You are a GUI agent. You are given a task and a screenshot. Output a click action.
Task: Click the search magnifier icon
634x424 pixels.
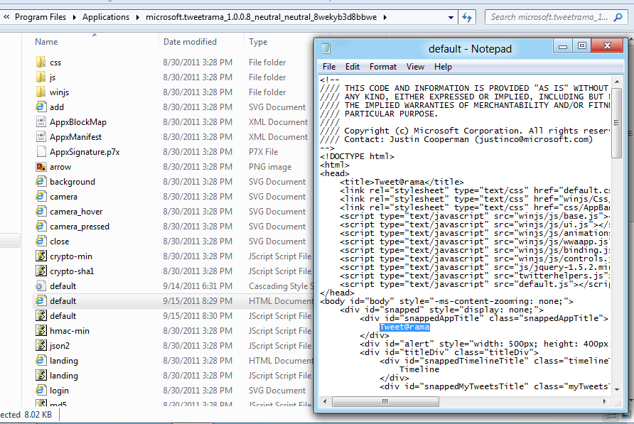[x=618, y=17]
